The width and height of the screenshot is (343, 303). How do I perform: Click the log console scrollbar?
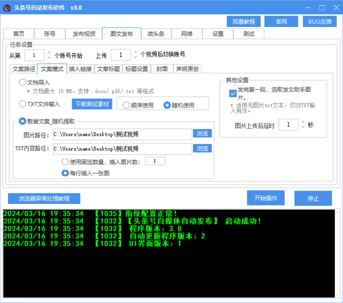(x=337, y=253)
